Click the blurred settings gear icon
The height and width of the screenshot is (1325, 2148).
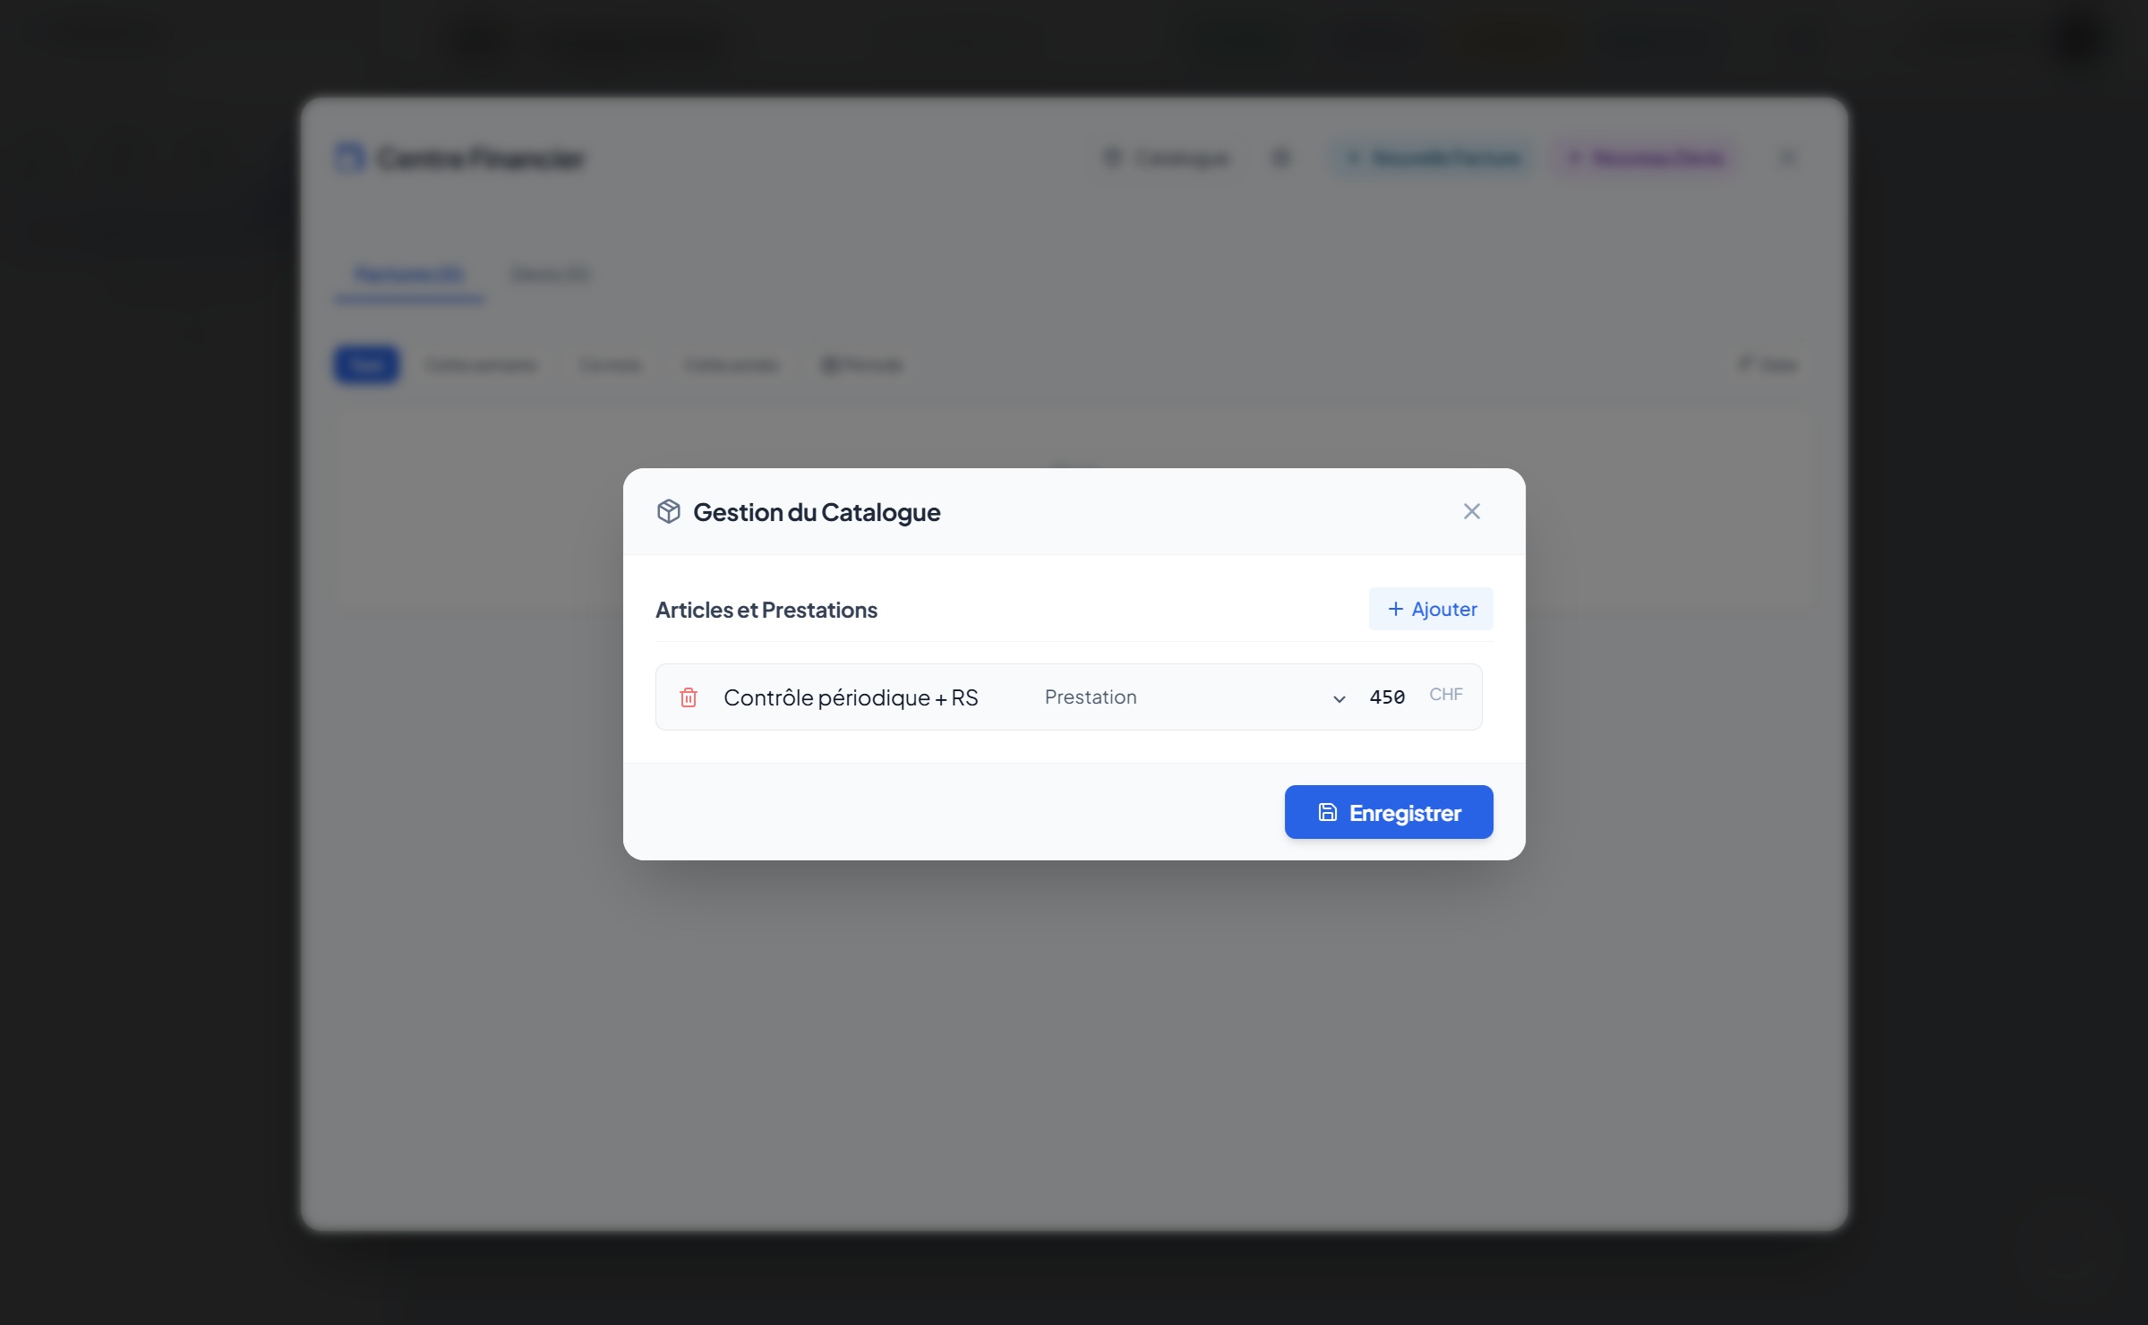click(x=1280, y=158)
